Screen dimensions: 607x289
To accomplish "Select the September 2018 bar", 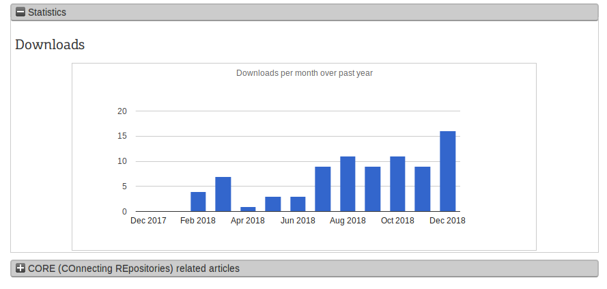I will pyautogui.click(x=373, y=189).
